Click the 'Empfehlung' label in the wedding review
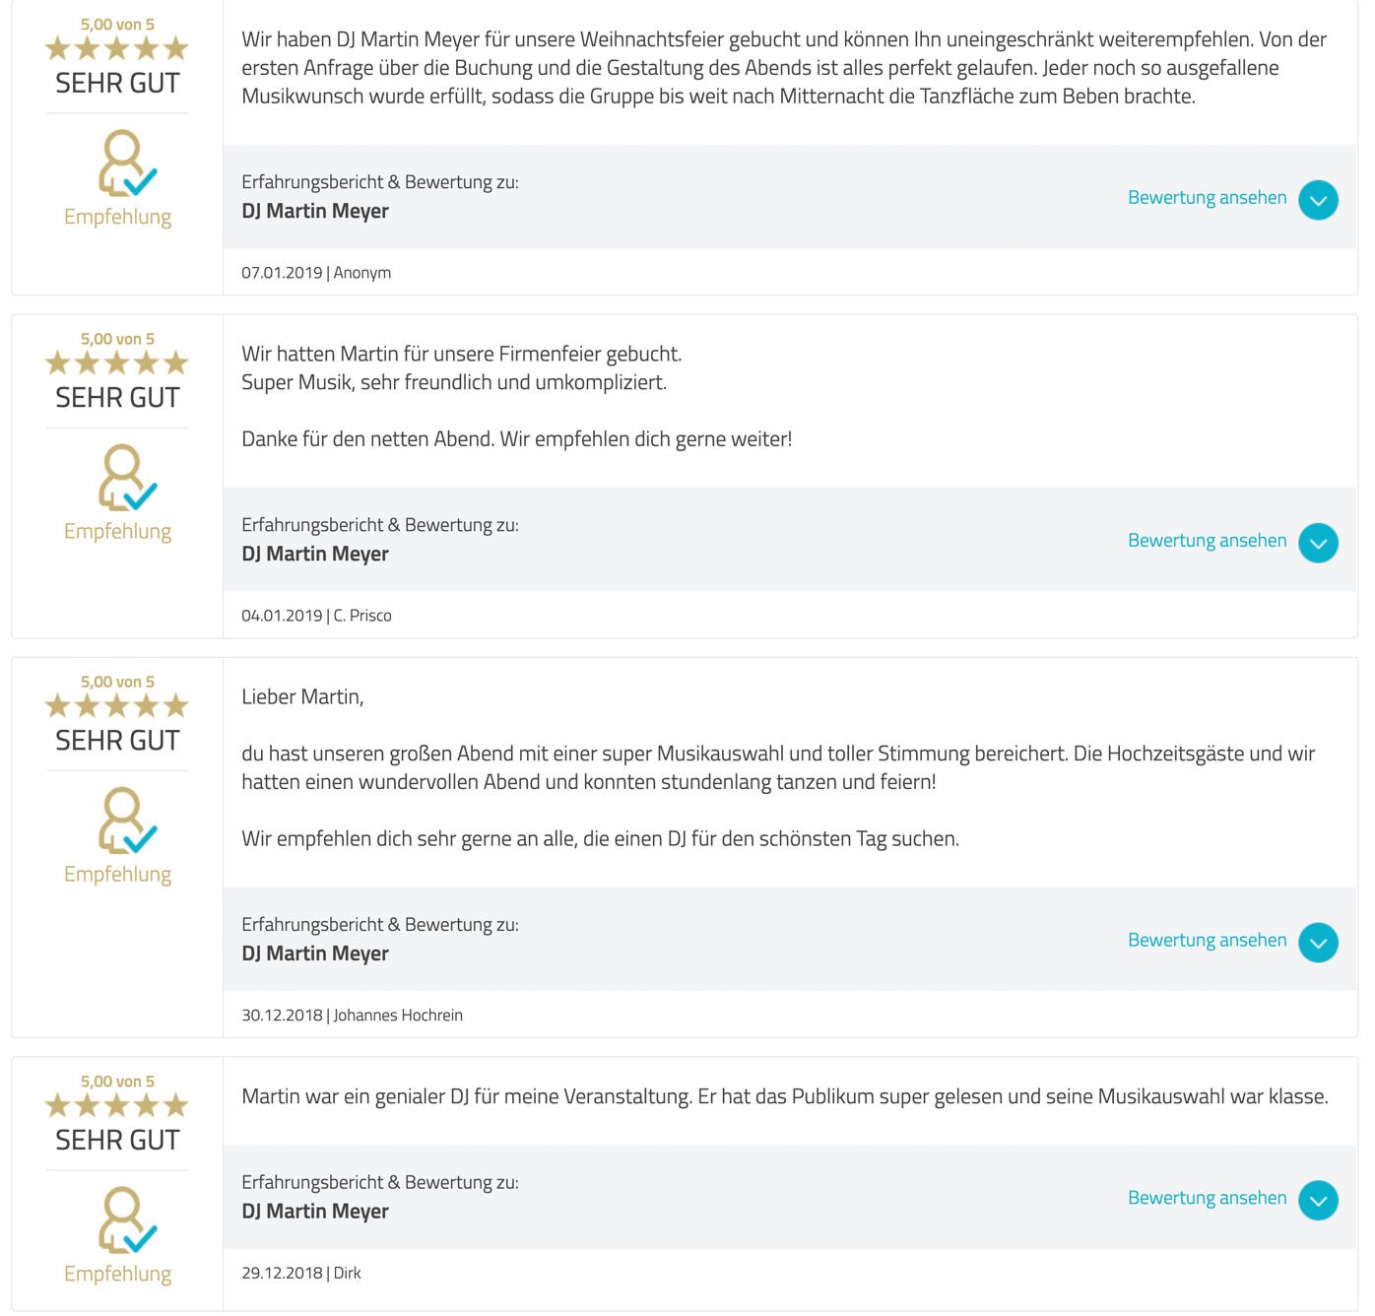Image resolution: width=1375 pixels, height=1316 pixels. pyautogui.click(x=117, y=875)
